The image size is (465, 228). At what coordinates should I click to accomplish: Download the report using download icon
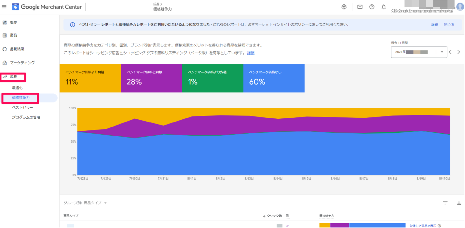pyautogui.click(x=459, y=203)
